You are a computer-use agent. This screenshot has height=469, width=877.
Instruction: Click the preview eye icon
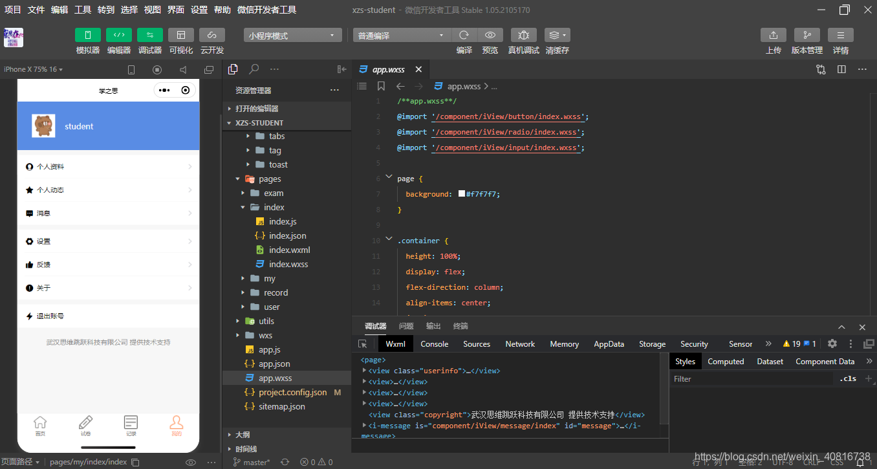coord(490,35)
